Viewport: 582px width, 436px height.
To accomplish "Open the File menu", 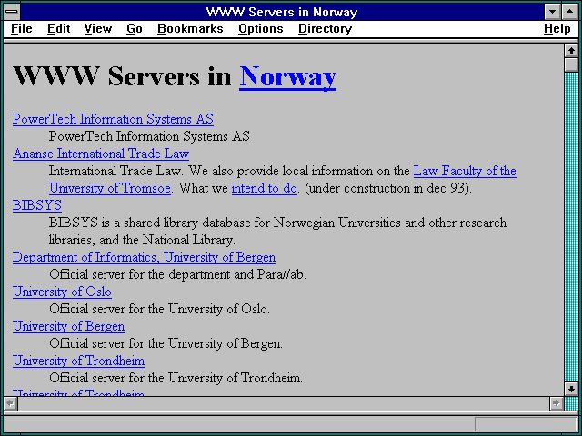I will (22, 28).
